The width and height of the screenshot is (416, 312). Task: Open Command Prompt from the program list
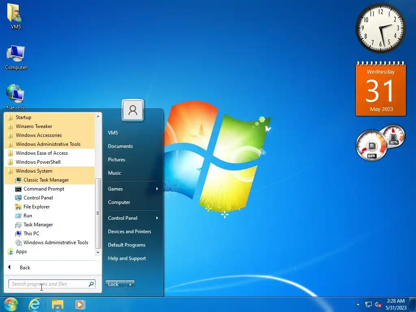click(49, 189)
